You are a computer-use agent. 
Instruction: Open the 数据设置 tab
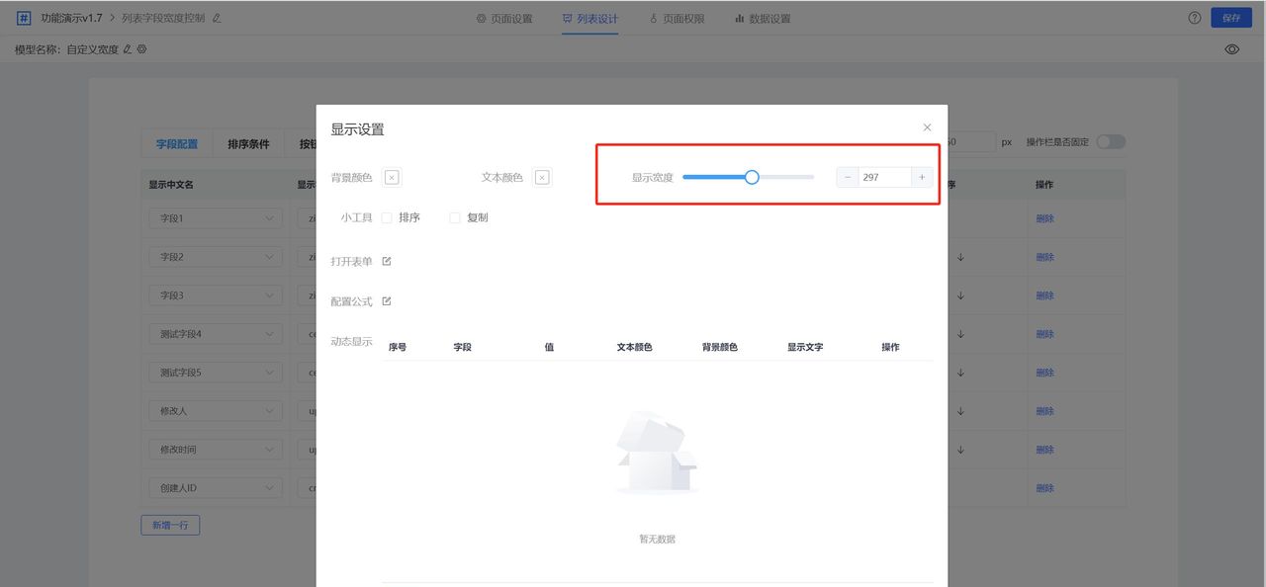point(764,17)
